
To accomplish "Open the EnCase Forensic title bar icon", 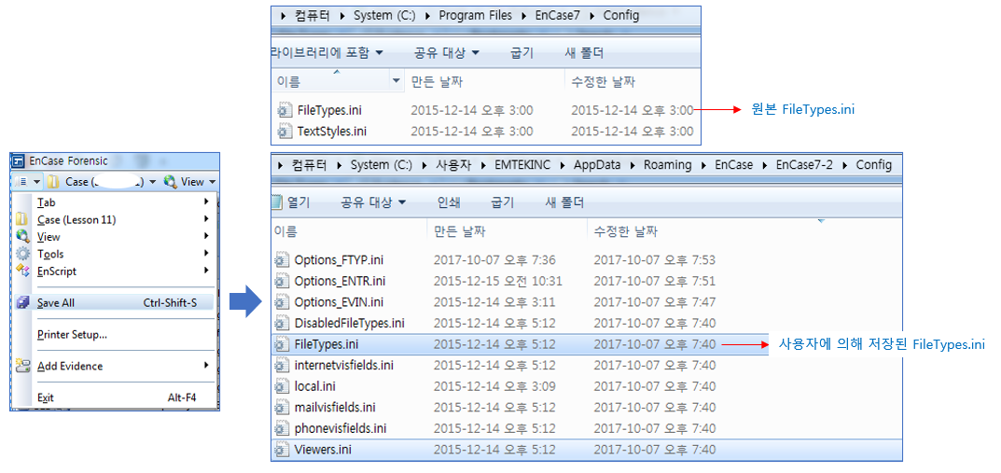I will point(20,161).
